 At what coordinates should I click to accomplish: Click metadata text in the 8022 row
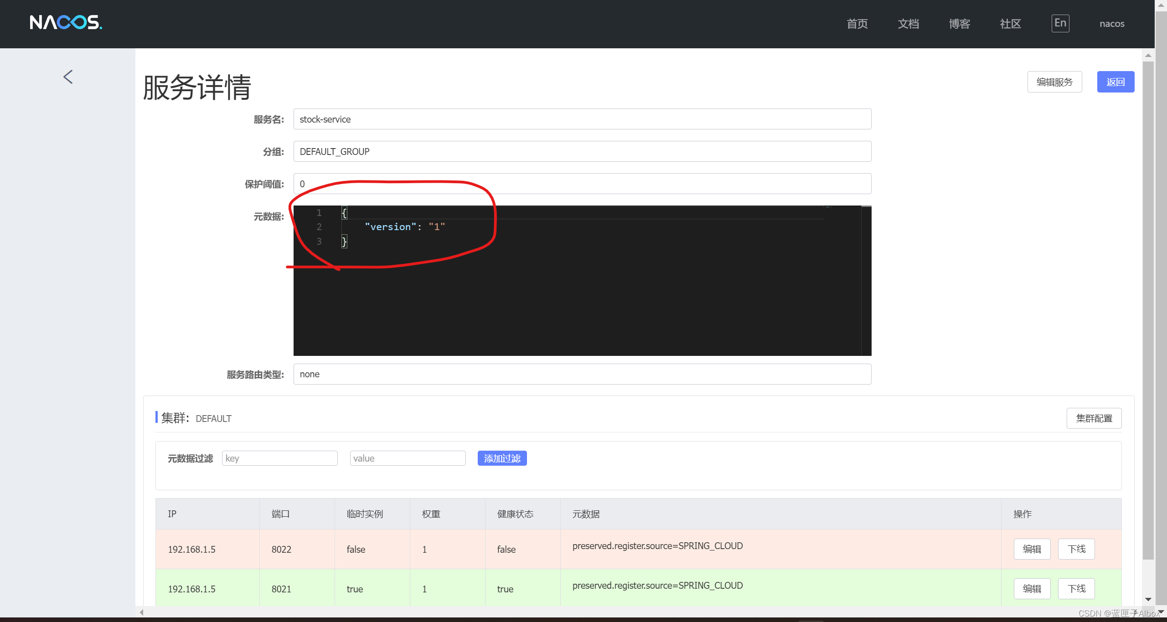[657, 546]
